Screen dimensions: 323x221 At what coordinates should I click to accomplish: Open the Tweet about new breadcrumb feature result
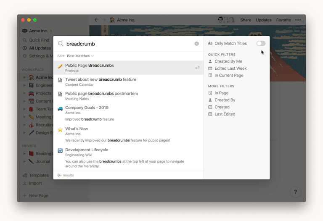point(101,79)
